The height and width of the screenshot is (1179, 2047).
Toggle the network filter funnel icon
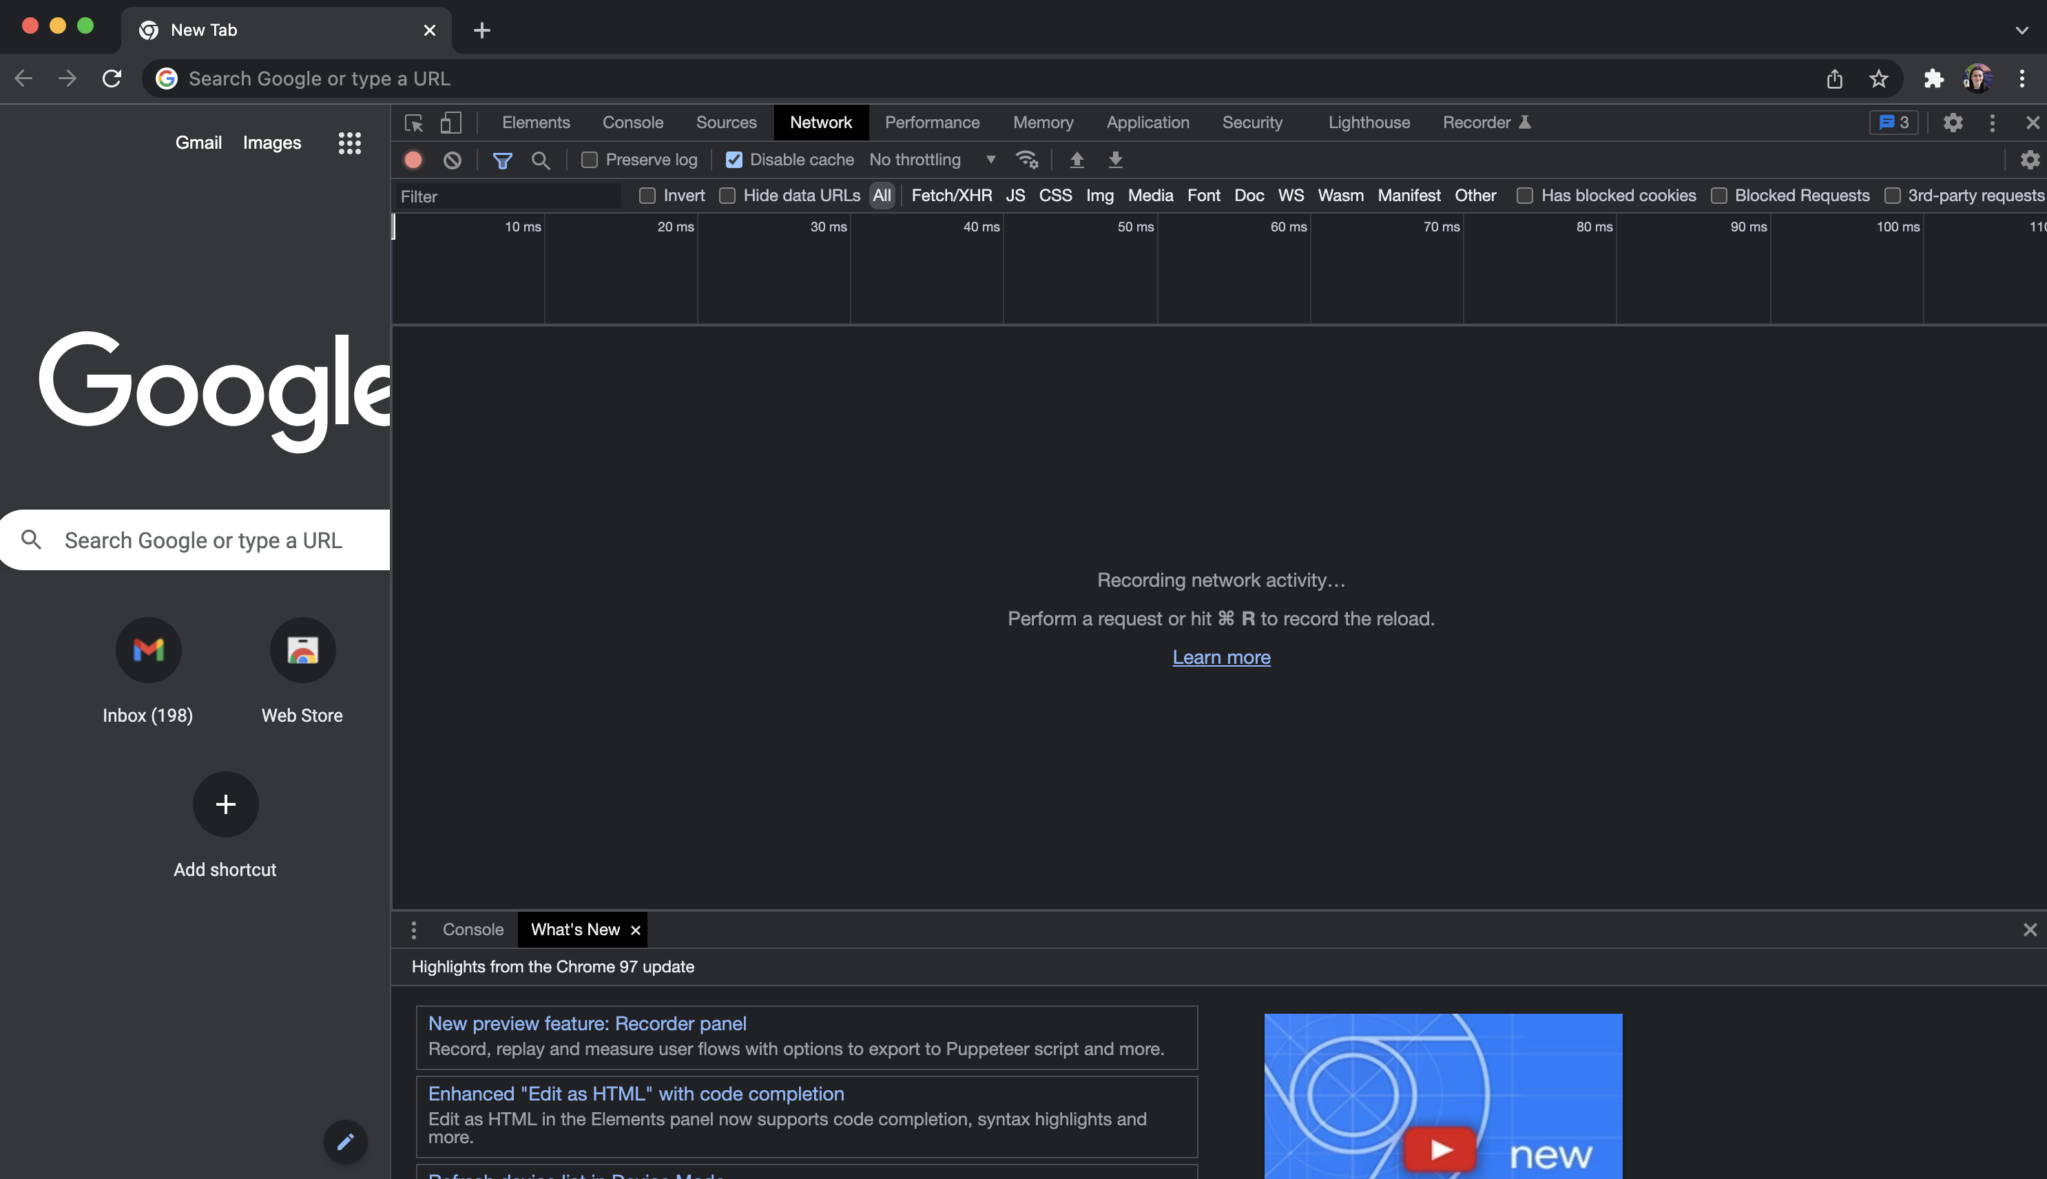(x=503, y=160)
